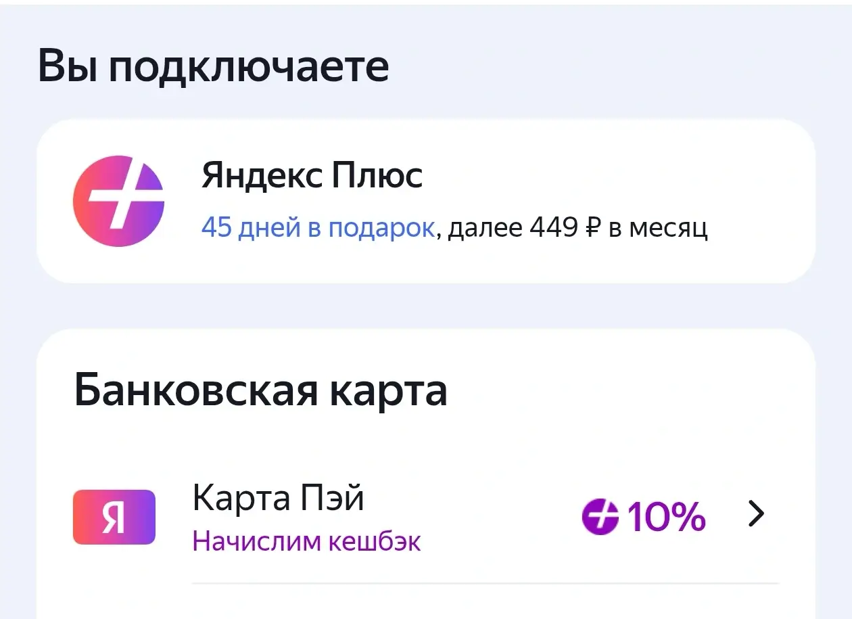Click the purple Plus cashback badge icon

pos(600,517)
